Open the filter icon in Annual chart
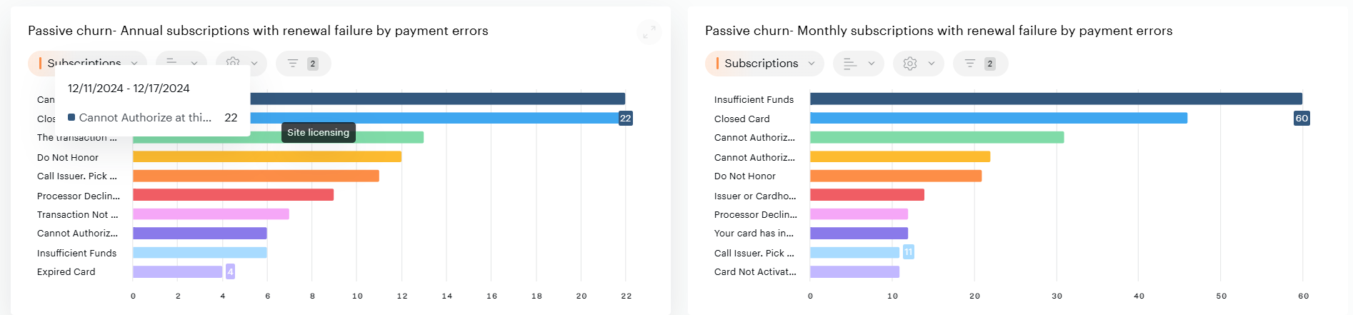This screenshot has height=315, width=1353. click(293, 64)
